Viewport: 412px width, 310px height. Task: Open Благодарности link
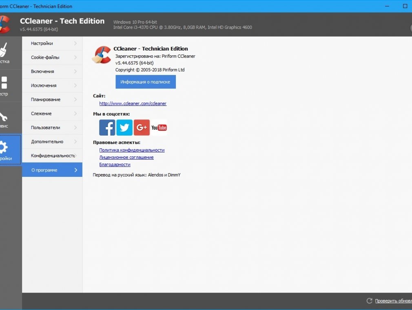point(115,165)
